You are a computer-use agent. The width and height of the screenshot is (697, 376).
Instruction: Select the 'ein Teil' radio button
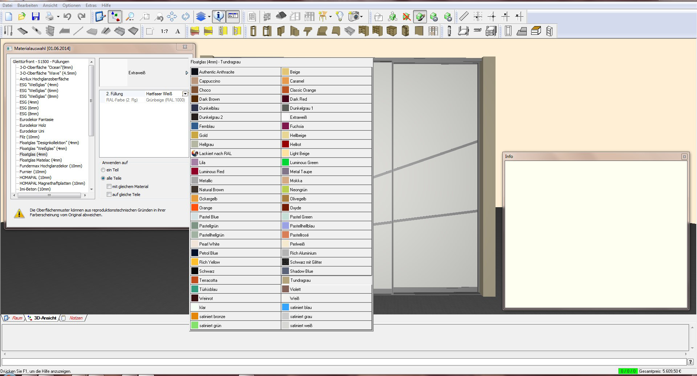pyautogui.click(x=103, y=170)
